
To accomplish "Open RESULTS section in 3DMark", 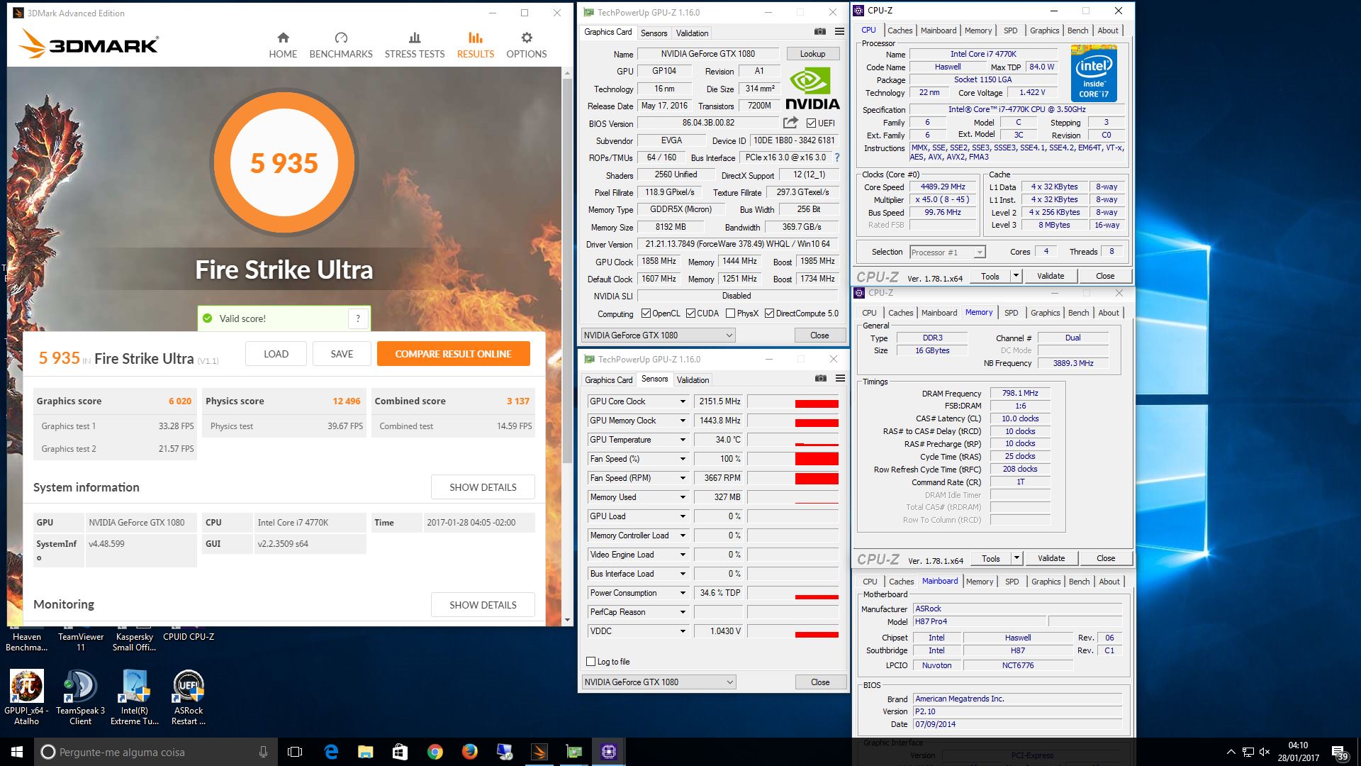I will [x=475, y=45].
